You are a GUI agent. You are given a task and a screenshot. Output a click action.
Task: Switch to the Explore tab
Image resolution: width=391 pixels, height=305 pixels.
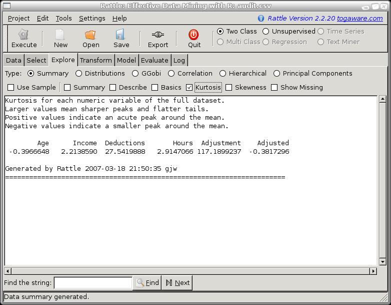[x=63, y=60]
